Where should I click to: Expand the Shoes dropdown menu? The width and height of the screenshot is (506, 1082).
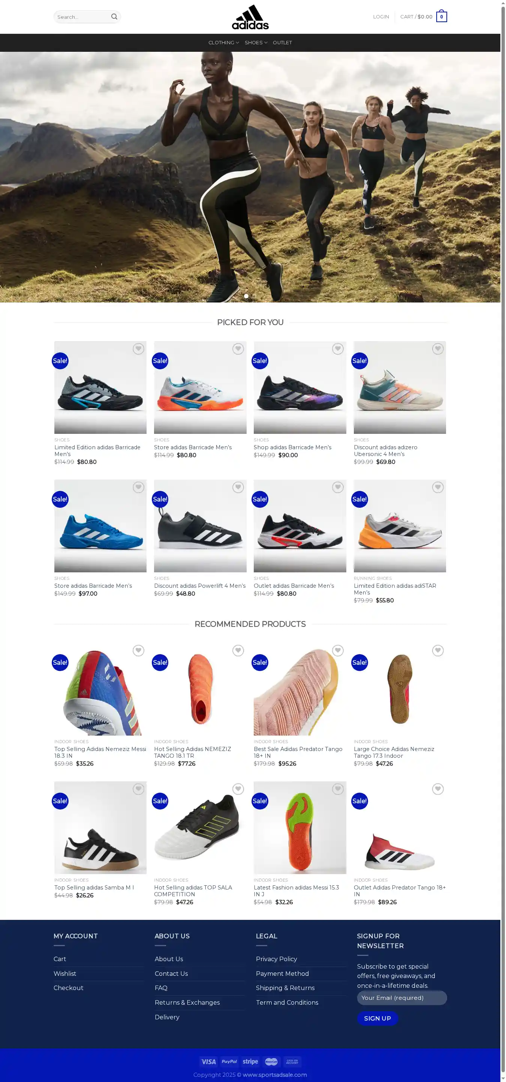coord(256,42)
